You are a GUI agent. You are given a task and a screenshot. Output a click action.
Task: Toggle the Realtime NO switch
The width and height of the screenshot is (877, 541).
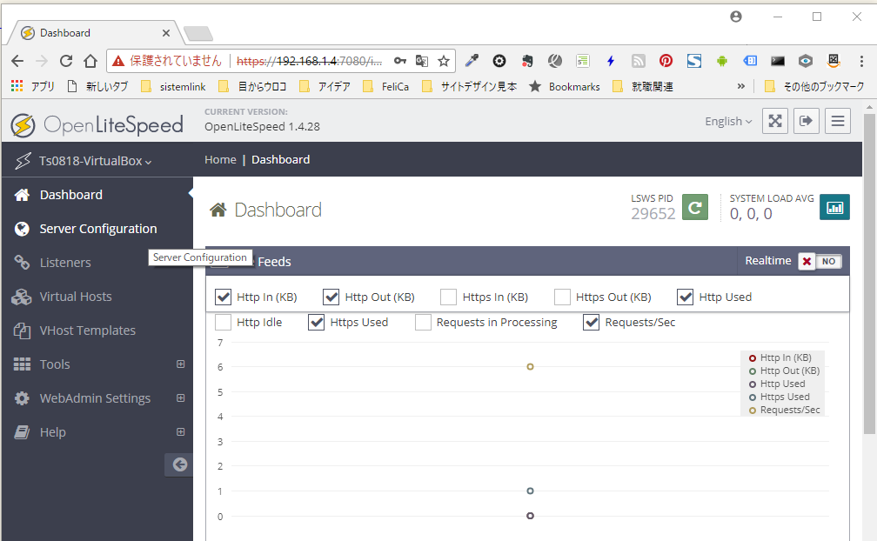click(820, 261)
